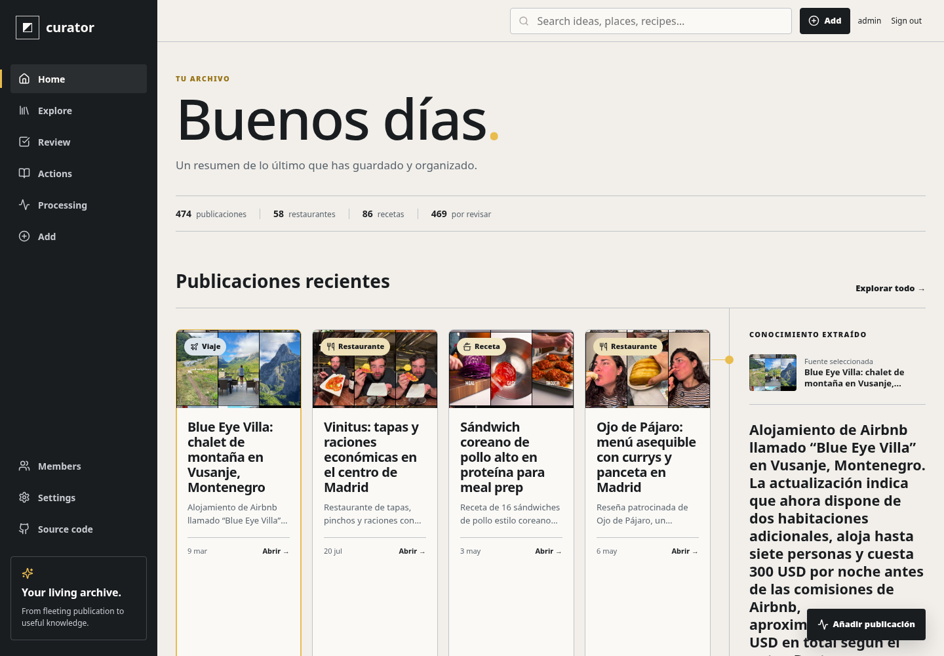This screenshot has width=944, height=656.
Task: Click the Sign out link
Action: coord(906,21)
